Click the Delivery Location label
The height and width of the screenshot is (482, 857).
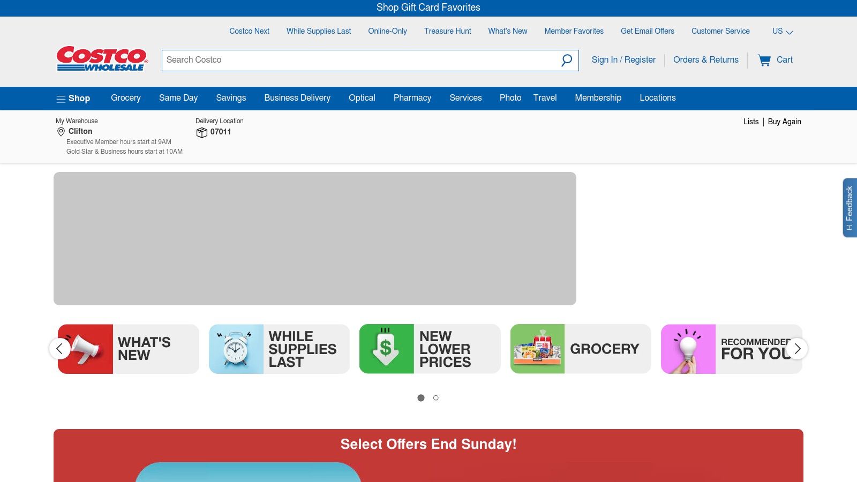point(220,121)
